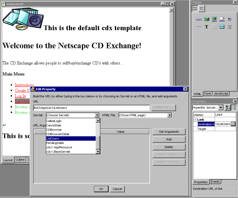The height and width of the screenshot is (198, 238).
Task: Select the horizontal rule component in Palette
Action: coord(199,27)
